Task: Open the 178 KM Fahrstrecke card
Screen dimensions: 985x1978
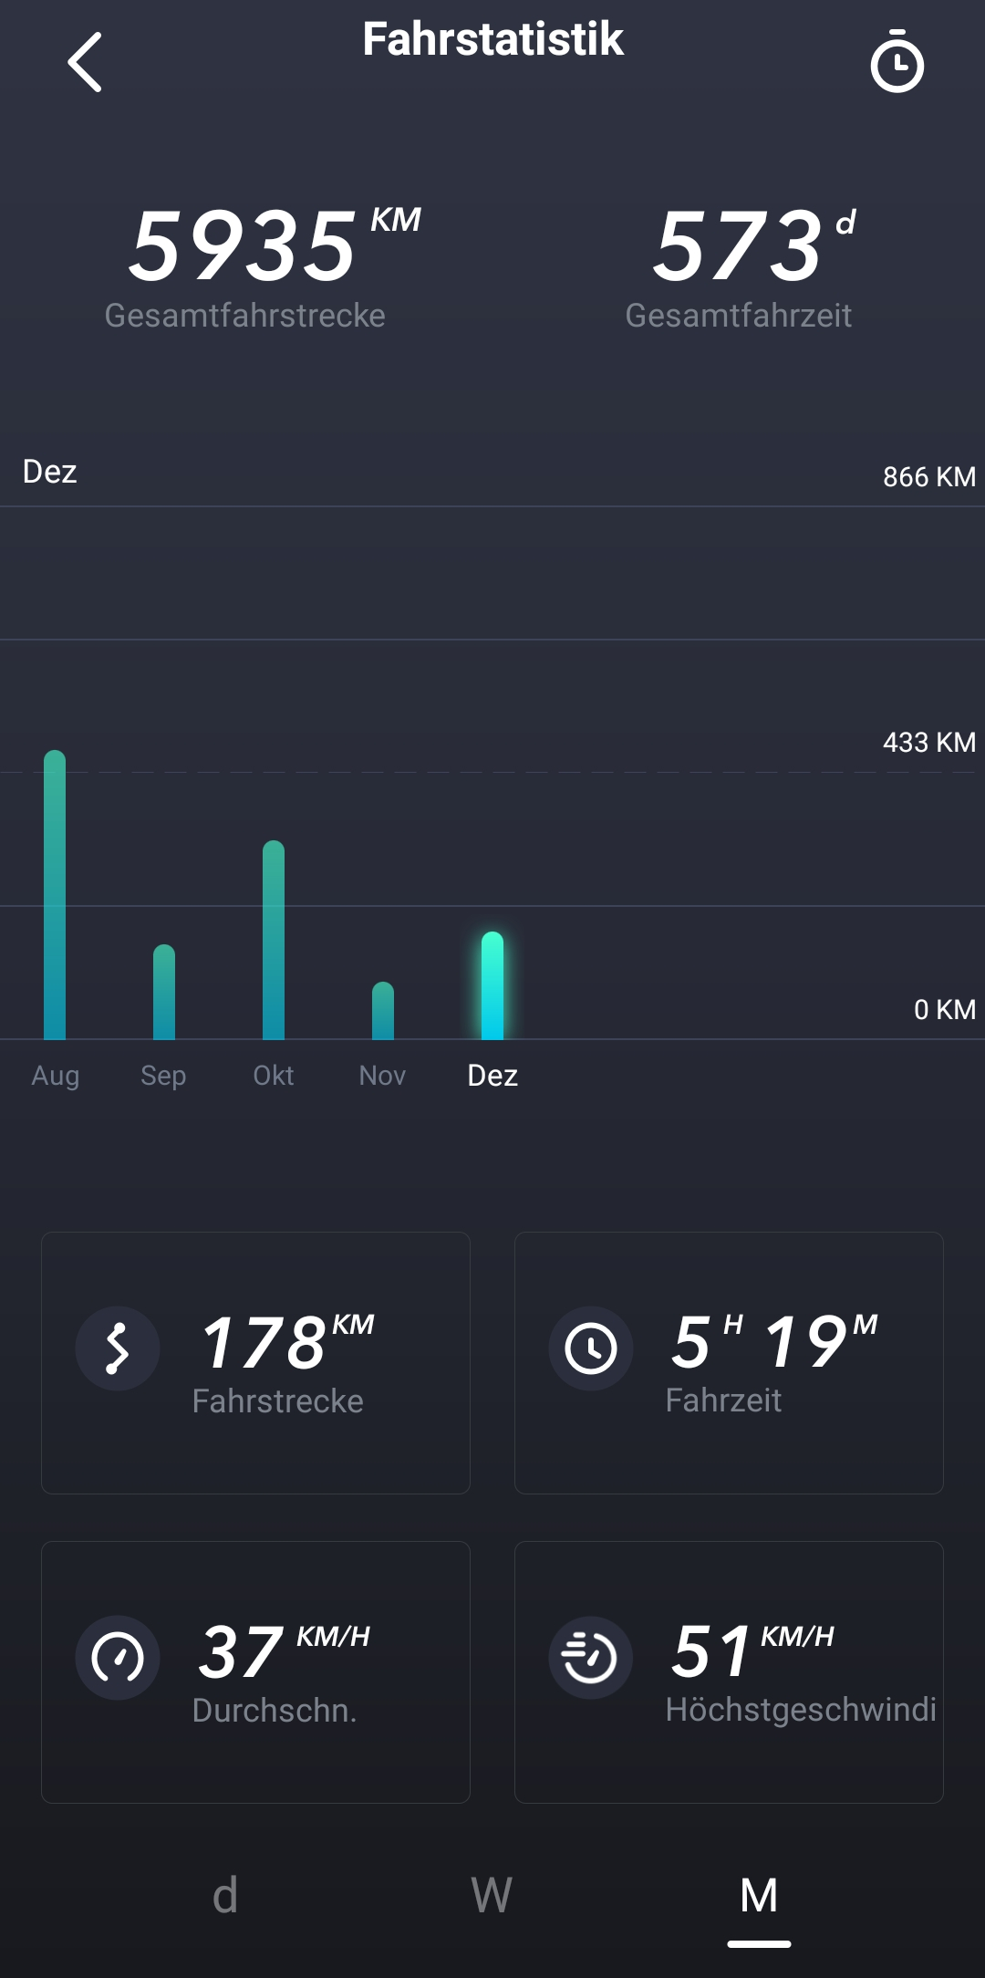Action: click(255, 1362)
